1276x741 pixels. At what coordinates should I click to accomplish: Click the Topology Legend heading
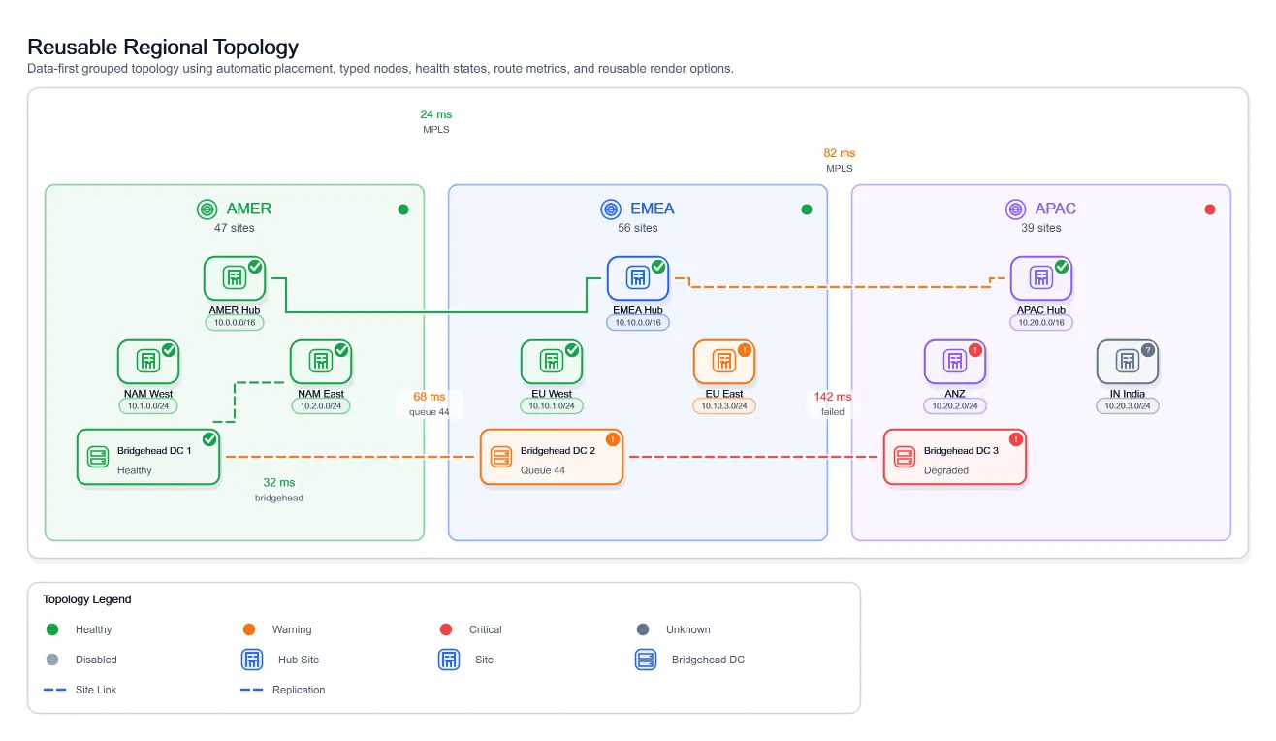pos(87,599)
